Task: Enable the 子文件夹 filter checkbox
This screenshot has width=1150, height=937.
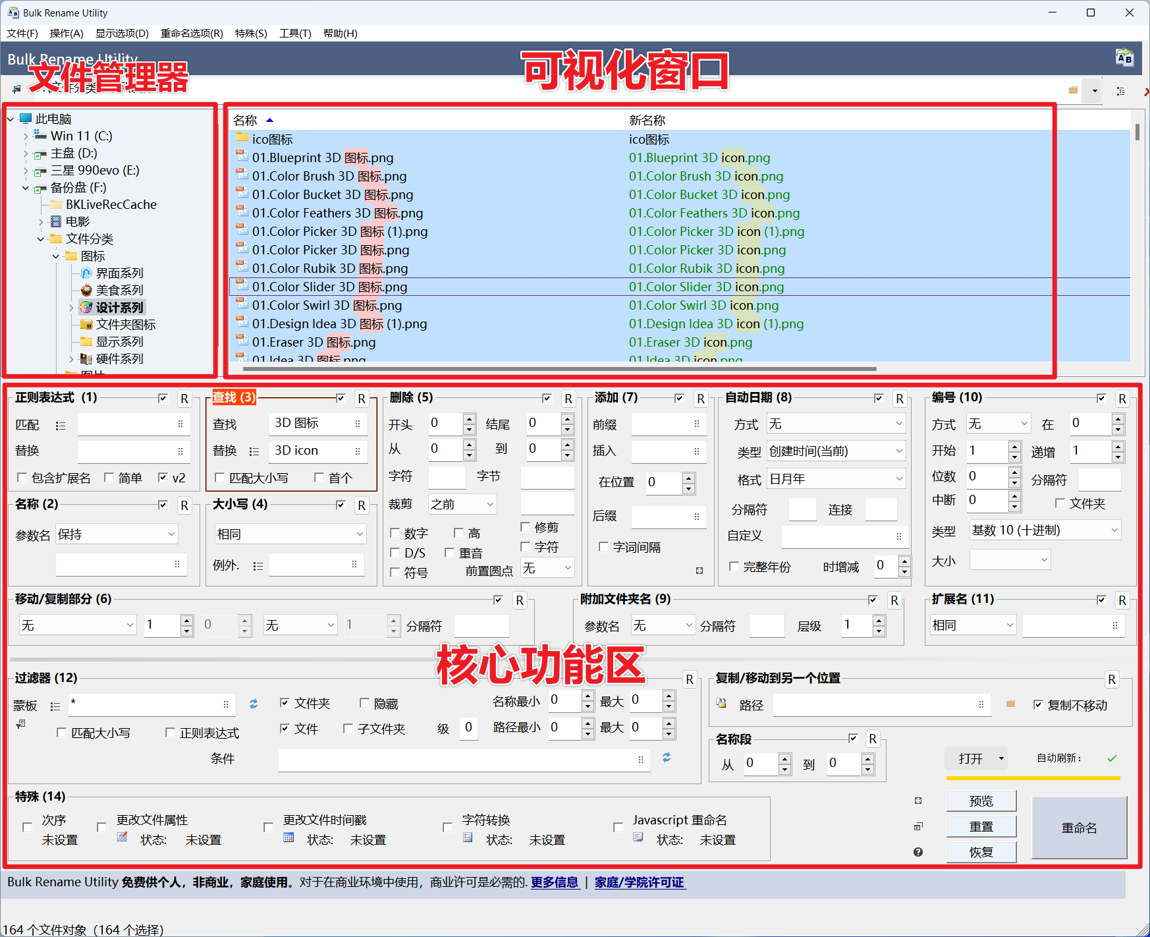Action: pos(348,729)
